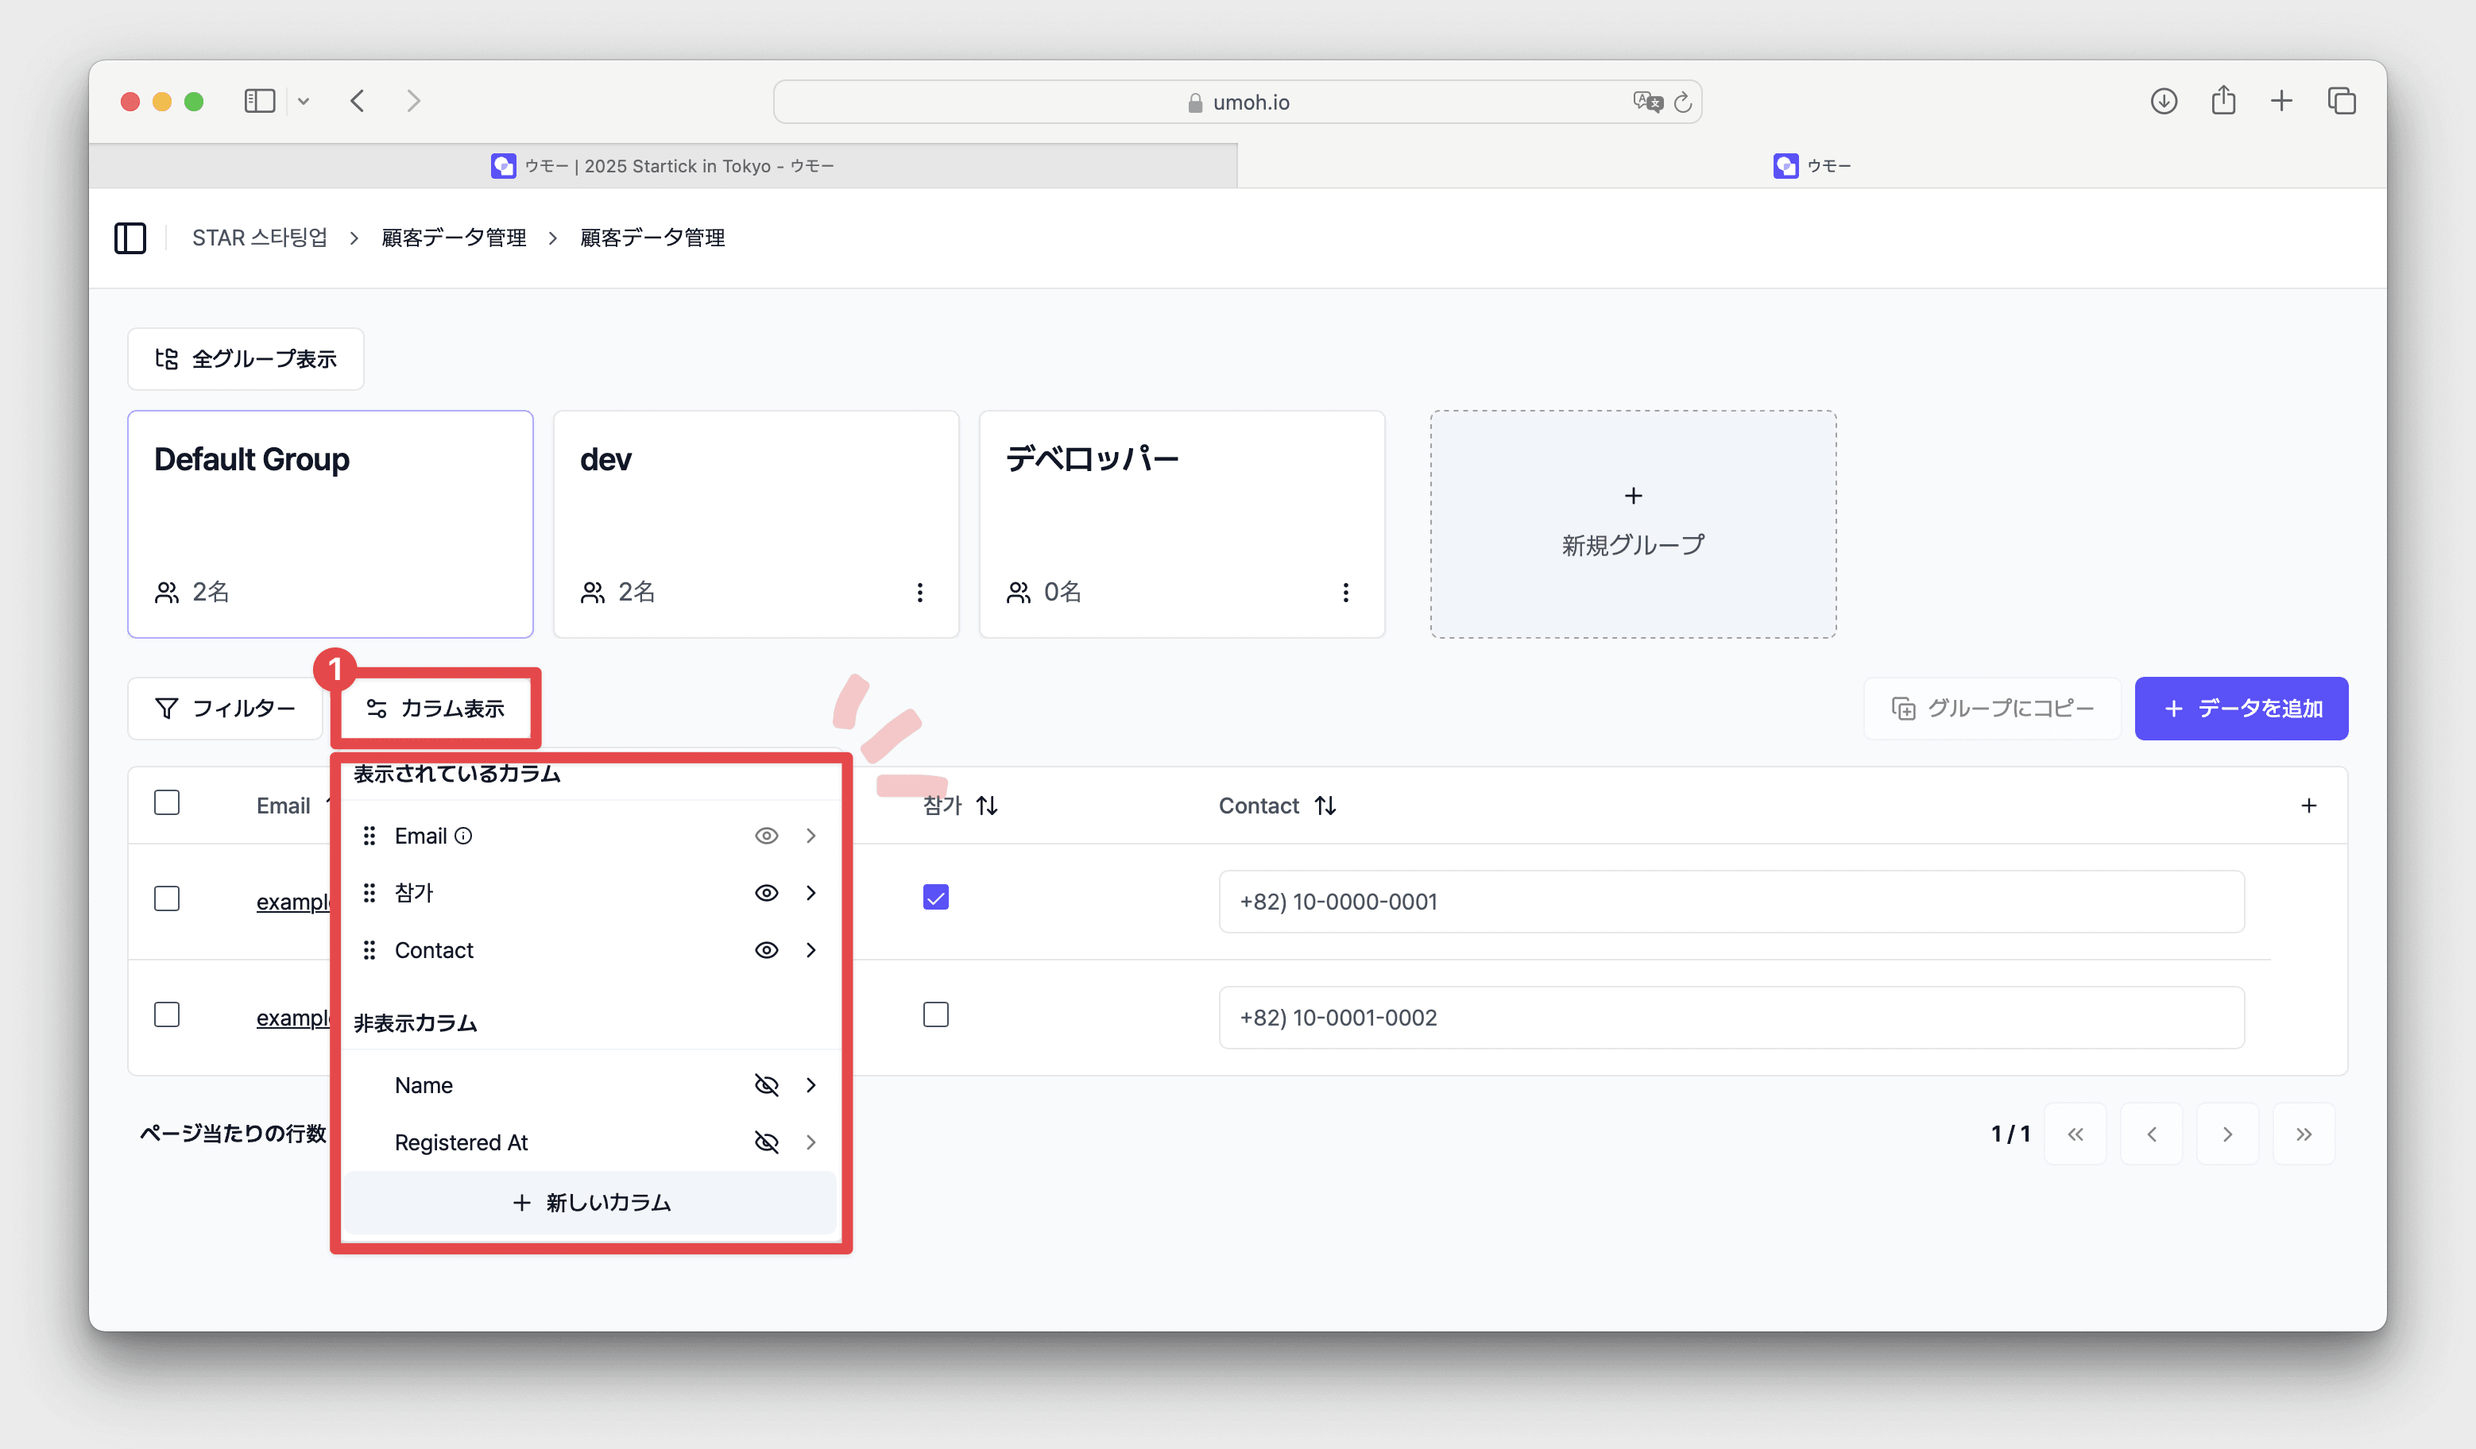The height and width of the screenshot is (1449, 2476).
Task: Open the デベロッパー group three-dot menu
Action: (x=1345, y=593)
